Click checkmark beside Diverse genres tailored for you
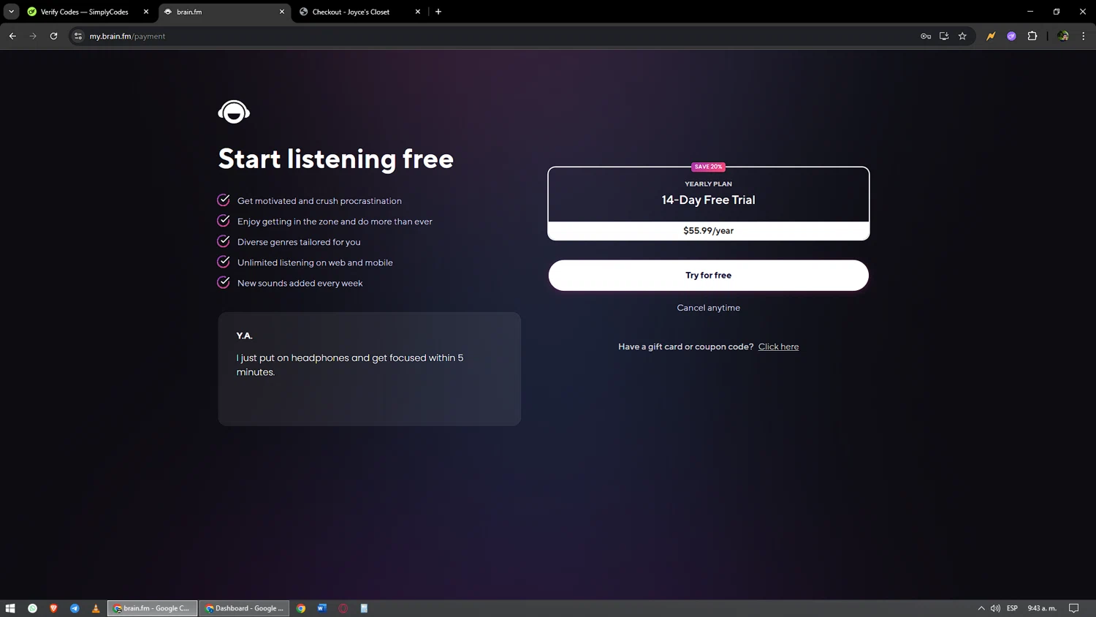 [224, 241]
